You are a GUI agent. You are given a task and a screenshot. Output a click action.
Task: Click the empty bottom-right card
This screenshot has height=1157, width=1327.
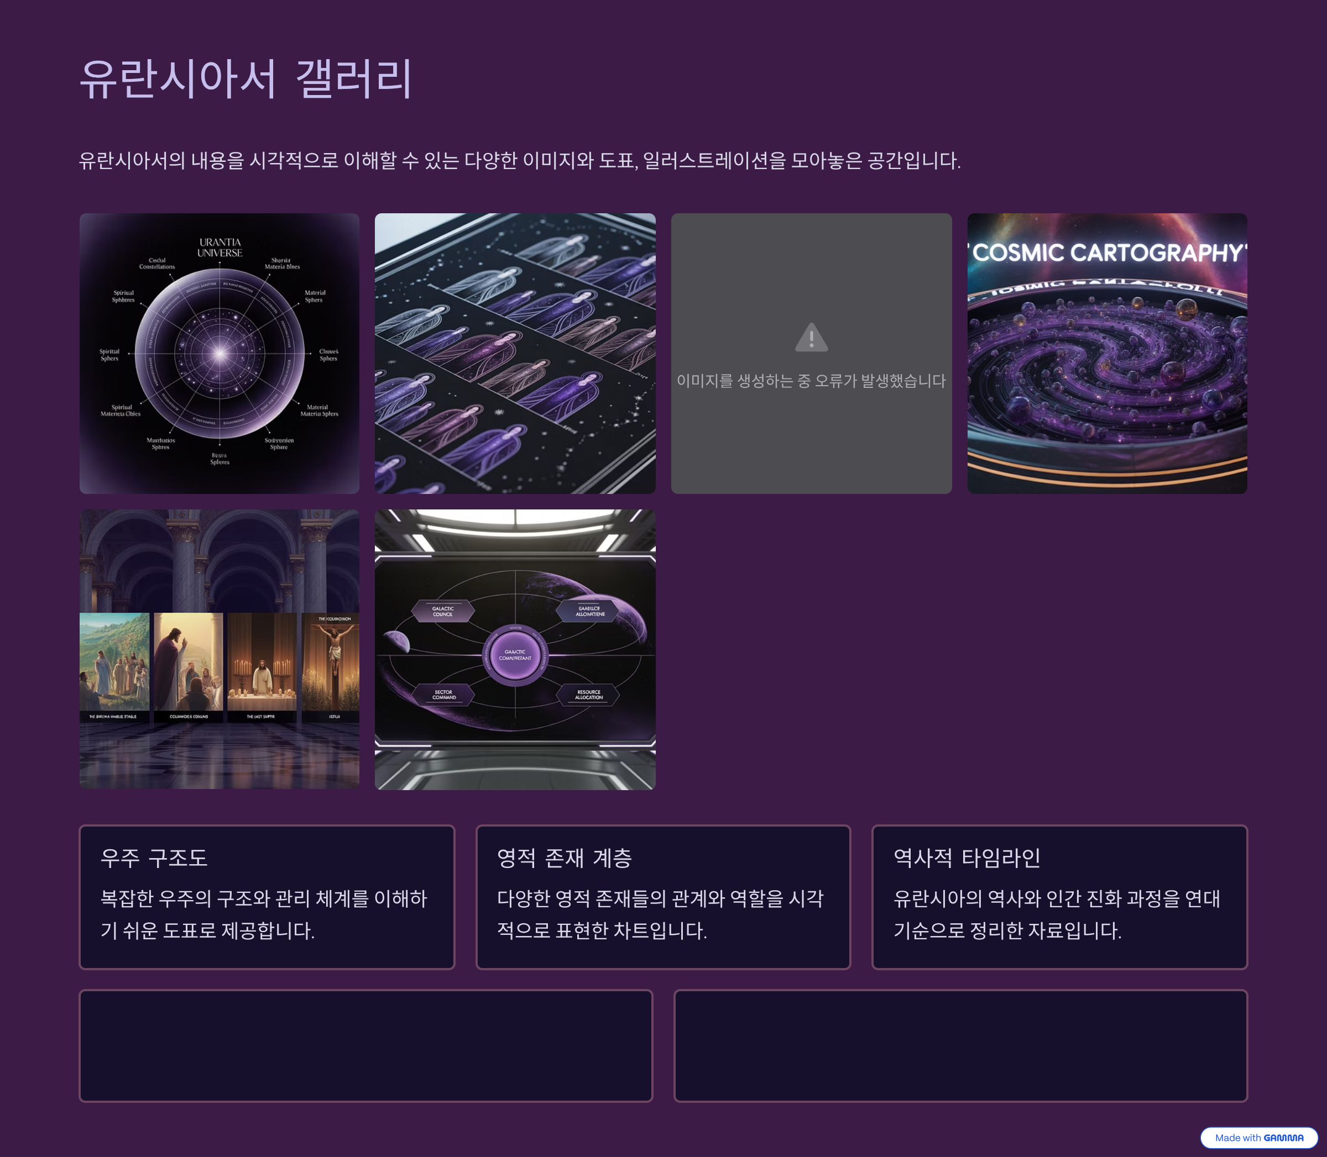tap(960, 1045)
